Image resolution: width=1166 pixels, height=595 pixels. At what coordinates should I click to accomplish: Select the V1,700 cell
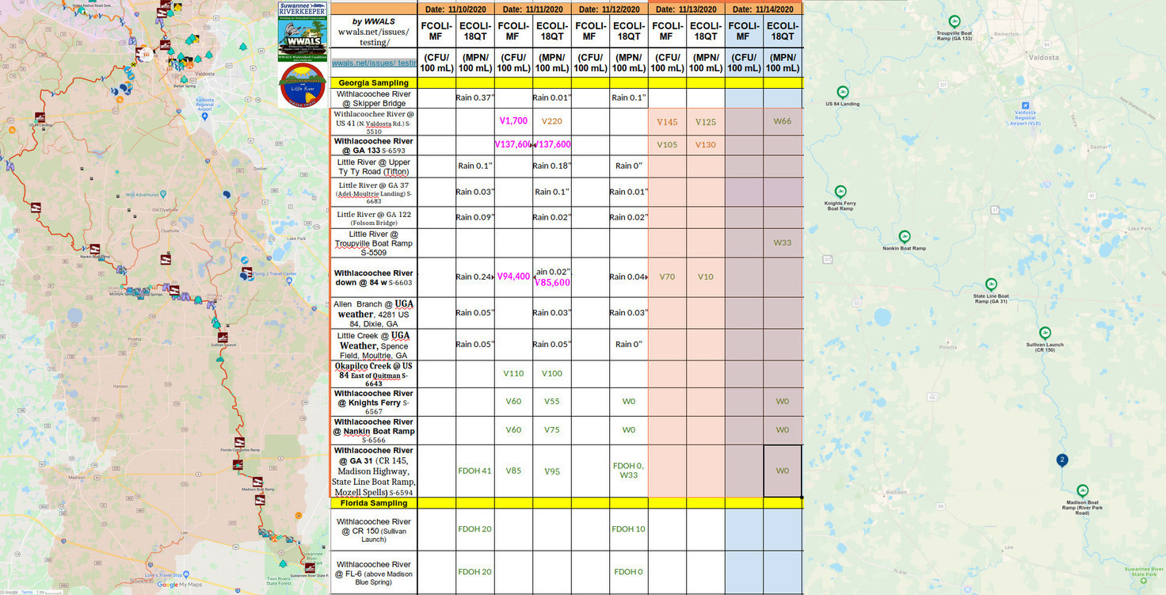(513, 121)
